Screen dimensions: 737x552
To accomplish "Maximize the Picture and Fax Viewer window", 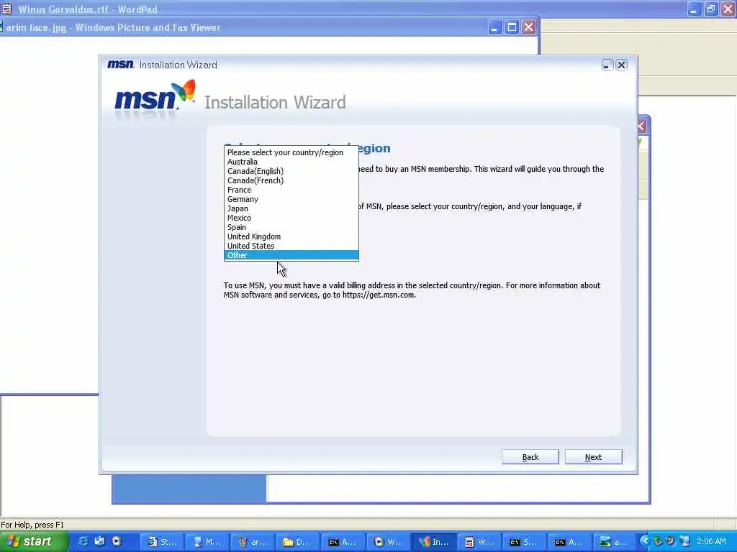I will 512,27.
